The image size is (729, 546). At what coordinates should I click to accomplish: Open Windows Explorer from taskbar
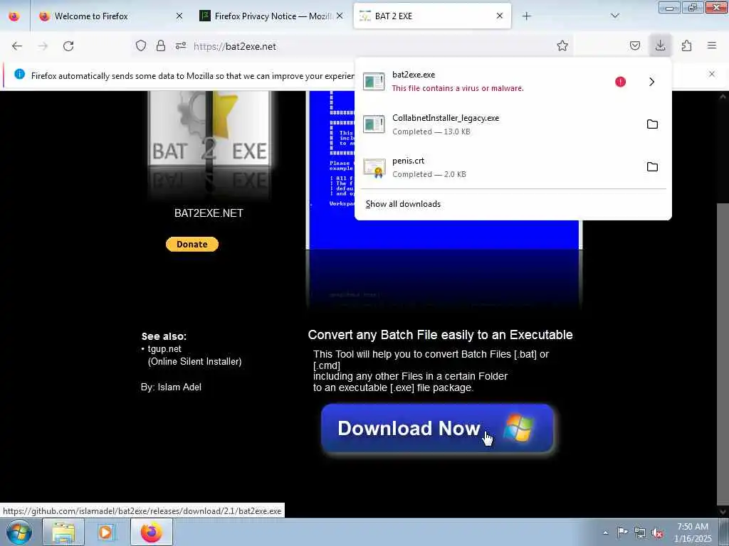click(63, 532)
